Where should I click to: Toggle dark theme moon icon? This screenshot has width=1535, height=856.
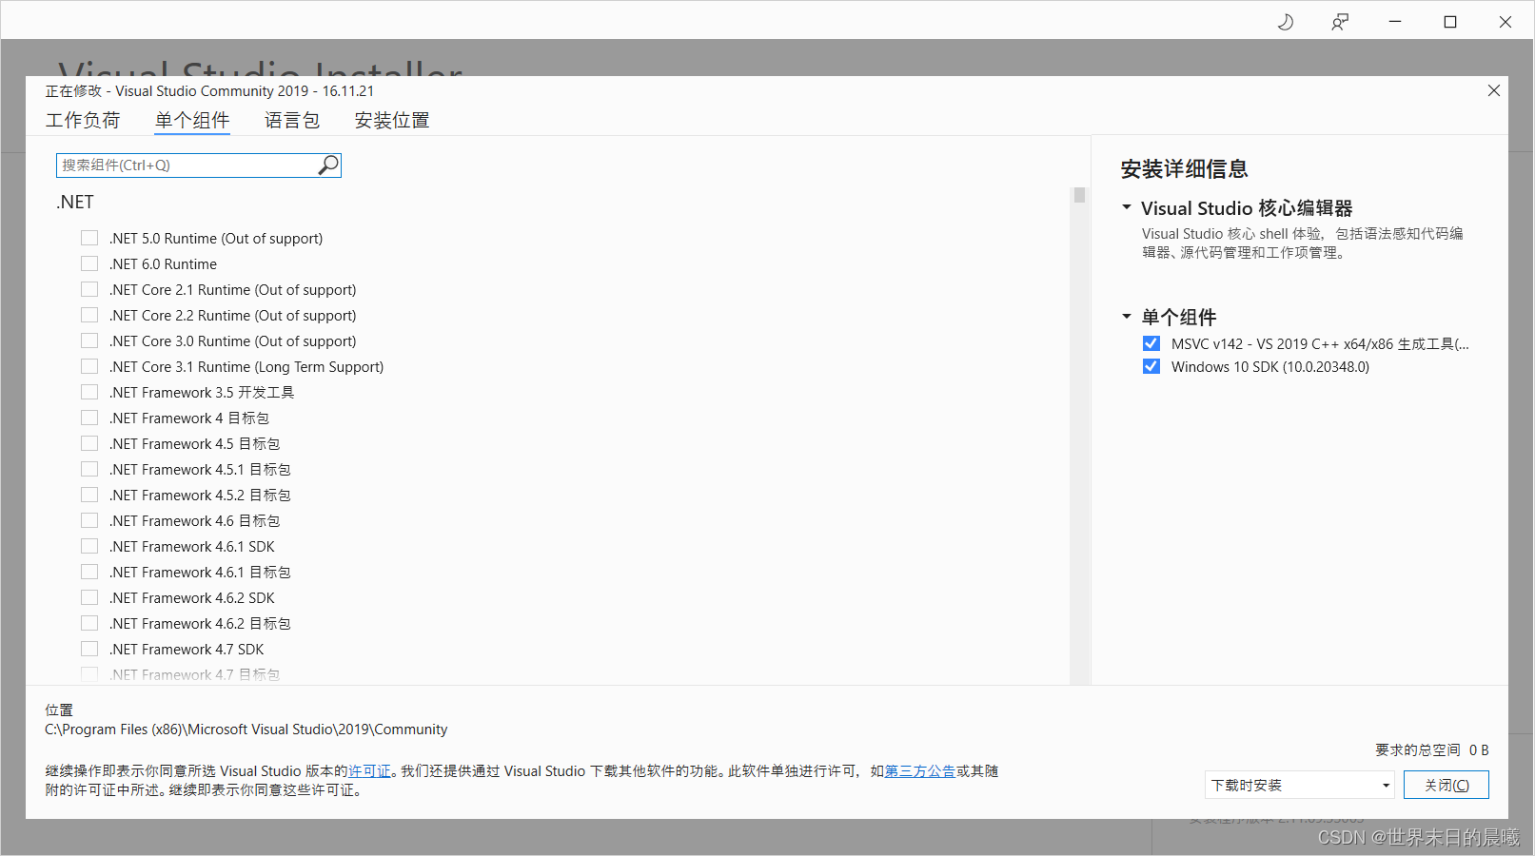pos(1286,22)
